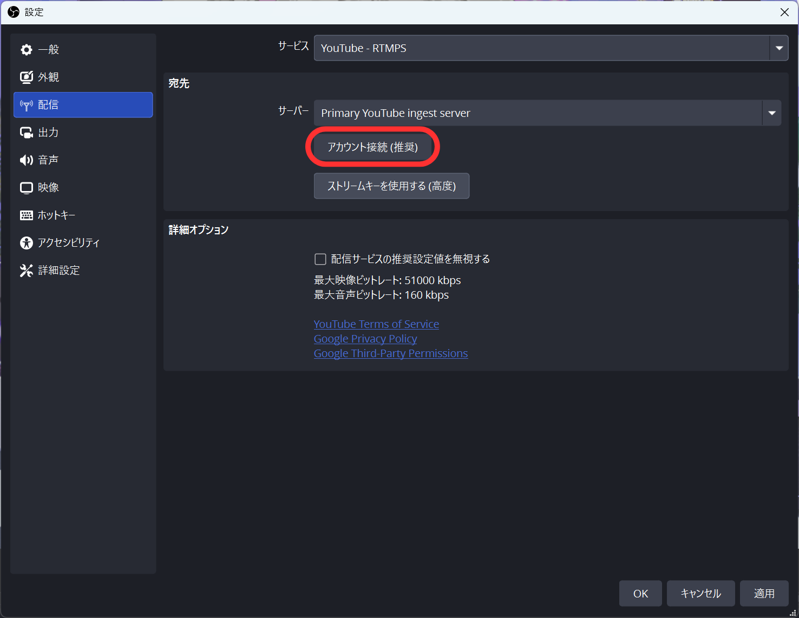
Task: Open the 映像 settings page
Action: [83, 188]
